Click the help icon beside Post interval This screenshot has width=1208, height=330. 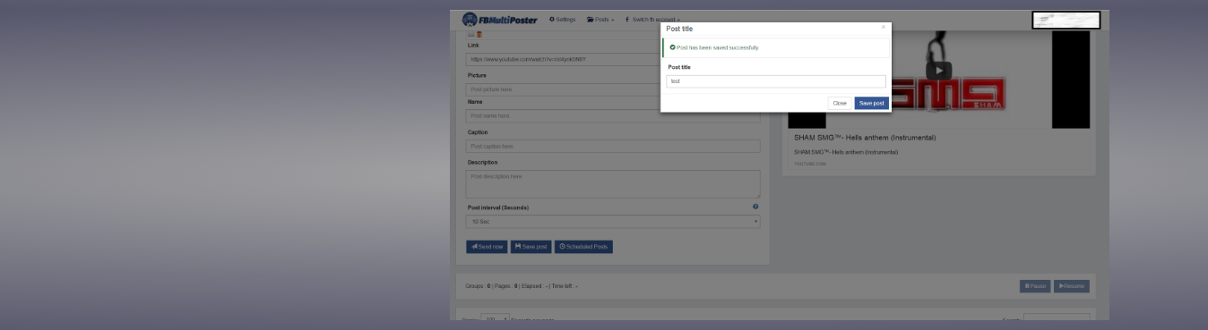[x=755, y=207]
